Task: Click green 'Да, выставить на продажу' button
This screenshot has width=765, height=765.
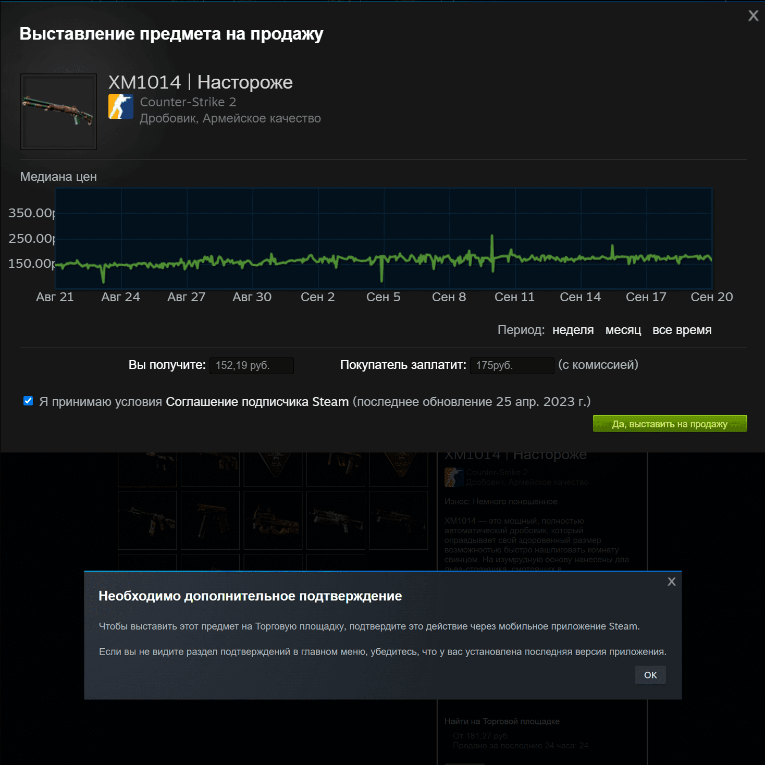Action: click(x=670, y=424)
